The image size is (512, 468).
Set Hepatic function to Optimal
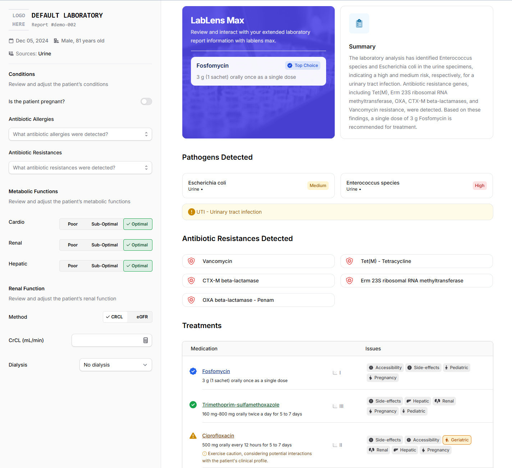click(x=138, y=266)
